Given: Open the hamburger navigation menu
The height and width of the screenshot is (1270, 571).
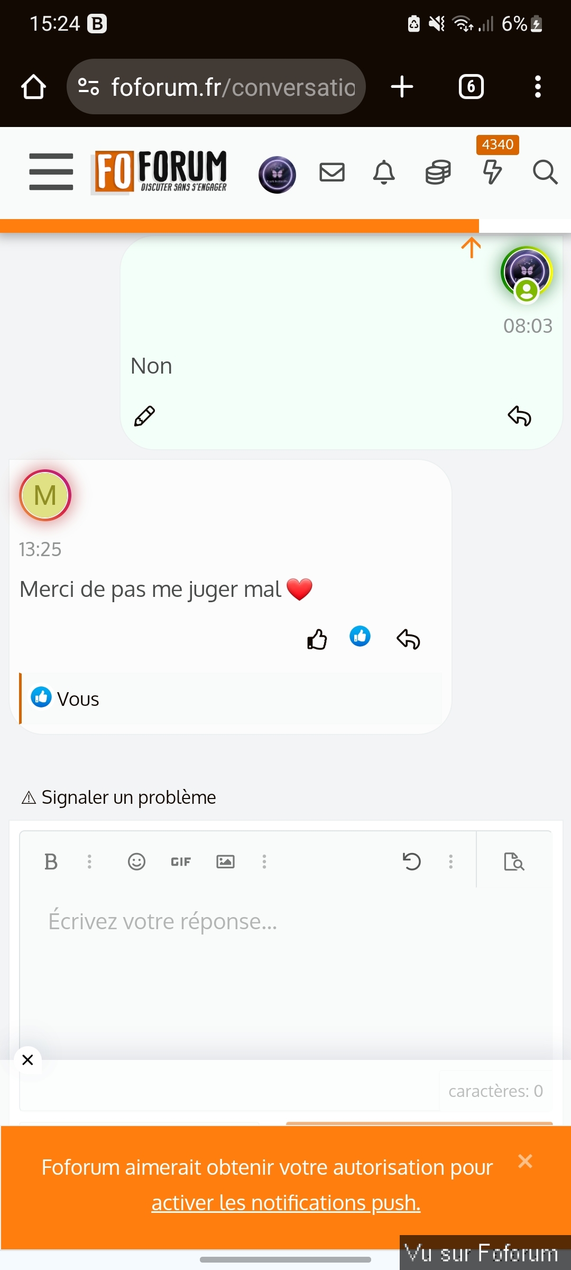Looking at the screenshot, I should pyautogui.click(x=51, y=172).
